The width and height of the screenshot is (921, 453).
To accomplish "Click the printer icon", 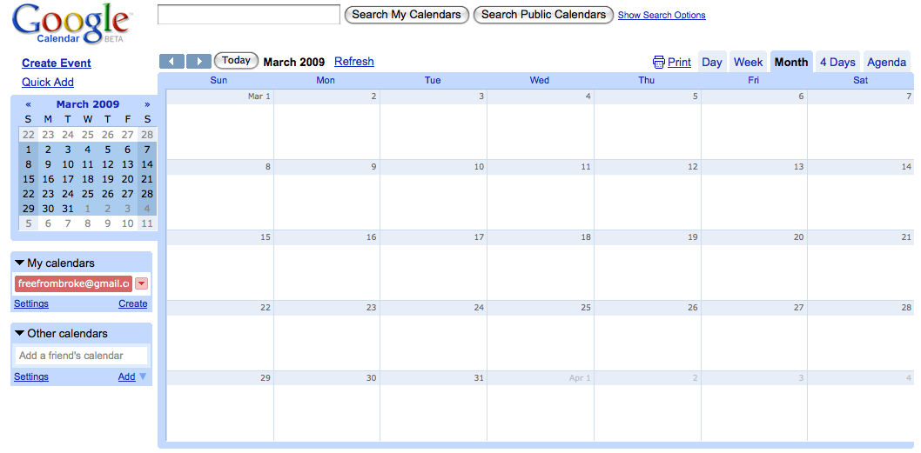I will coord(659,63).
